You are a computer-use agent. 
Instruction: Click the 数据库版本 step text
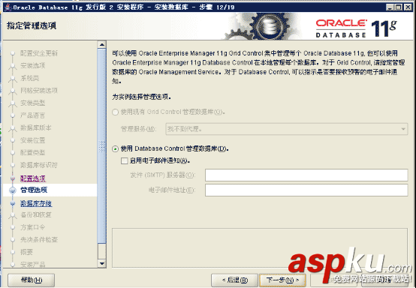click(36, 127)
